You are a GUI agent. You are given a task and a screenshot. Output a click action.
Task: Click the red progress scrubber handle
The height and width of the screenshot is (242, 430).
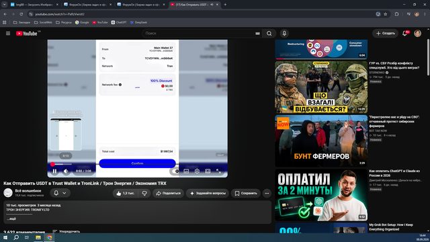(x=52, y=164)
